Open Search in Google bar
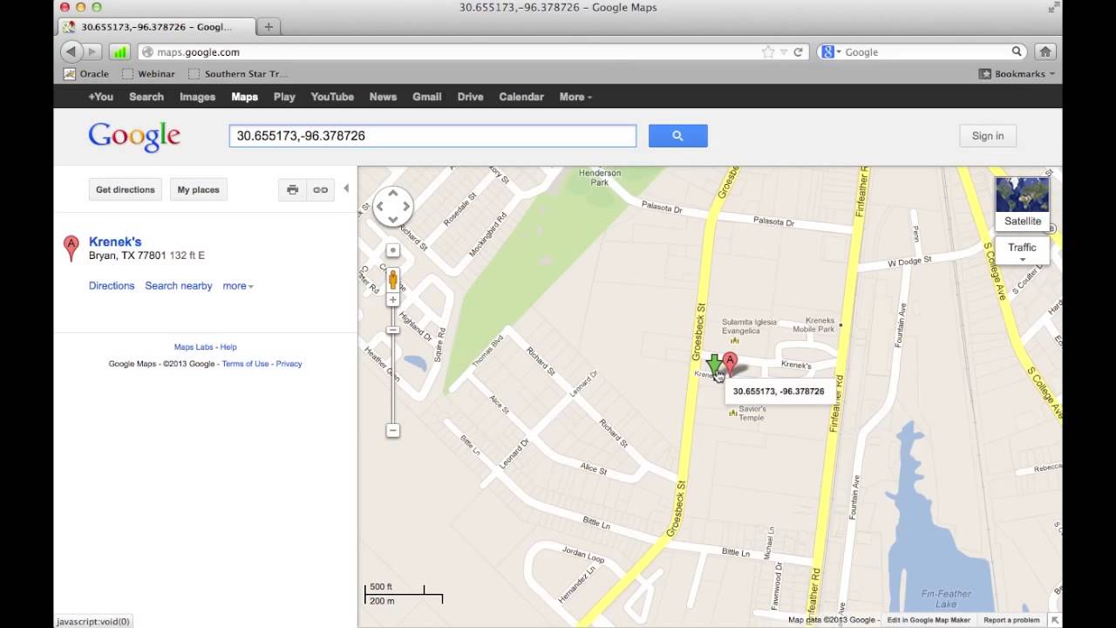Image resolution: width=1116 pixels, height=628 pixels. point(146,97)
